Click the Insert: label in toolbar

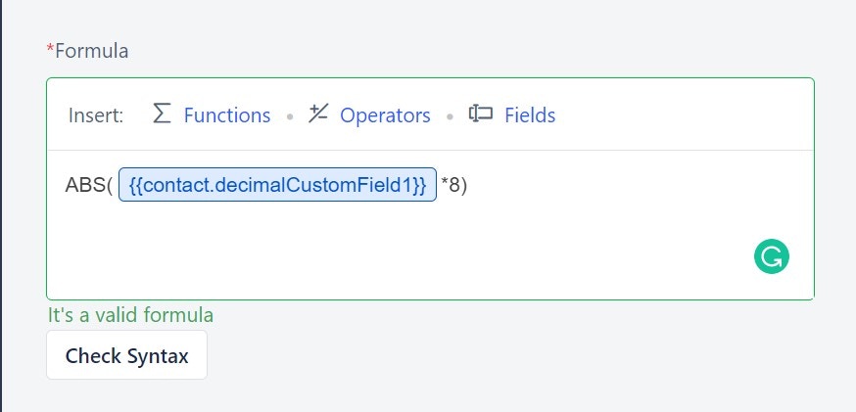click(x=96, y=115)
